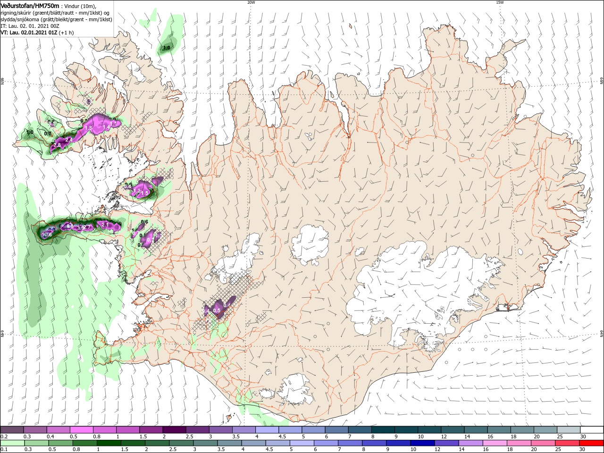Click the 30 label in the top legend row
Screen dimensions: 604x453
[584, 437]
